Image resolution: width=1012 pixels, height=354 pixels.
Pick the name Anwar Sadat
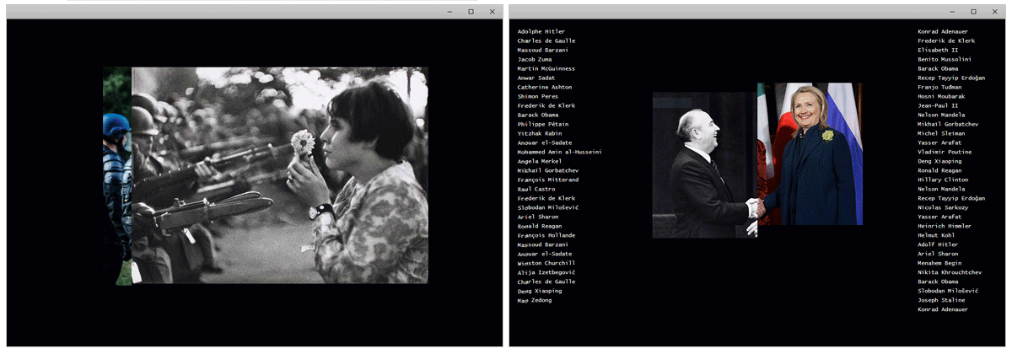[536, 78]
